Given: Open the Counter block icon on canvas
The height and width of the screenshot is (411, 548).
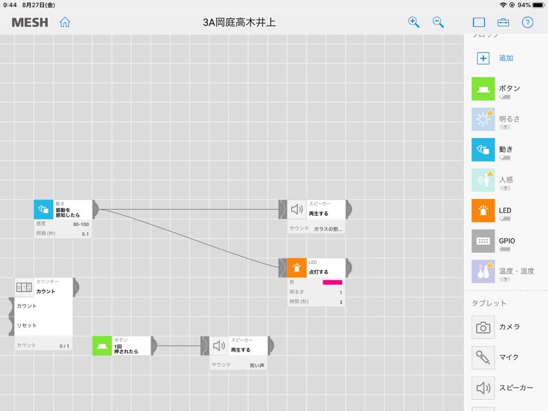Looking at the screenshot, I should 24,287.
